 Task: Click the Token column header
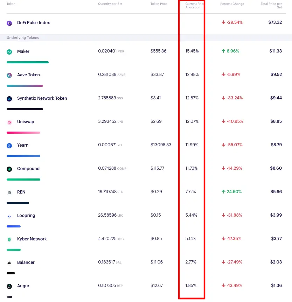(x=11, y=3)
